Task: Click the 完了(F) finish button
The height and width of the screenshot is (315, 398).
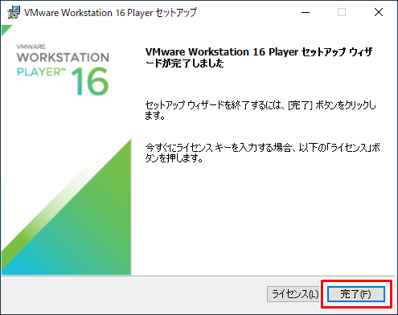Action: click(x=356, y=294)
